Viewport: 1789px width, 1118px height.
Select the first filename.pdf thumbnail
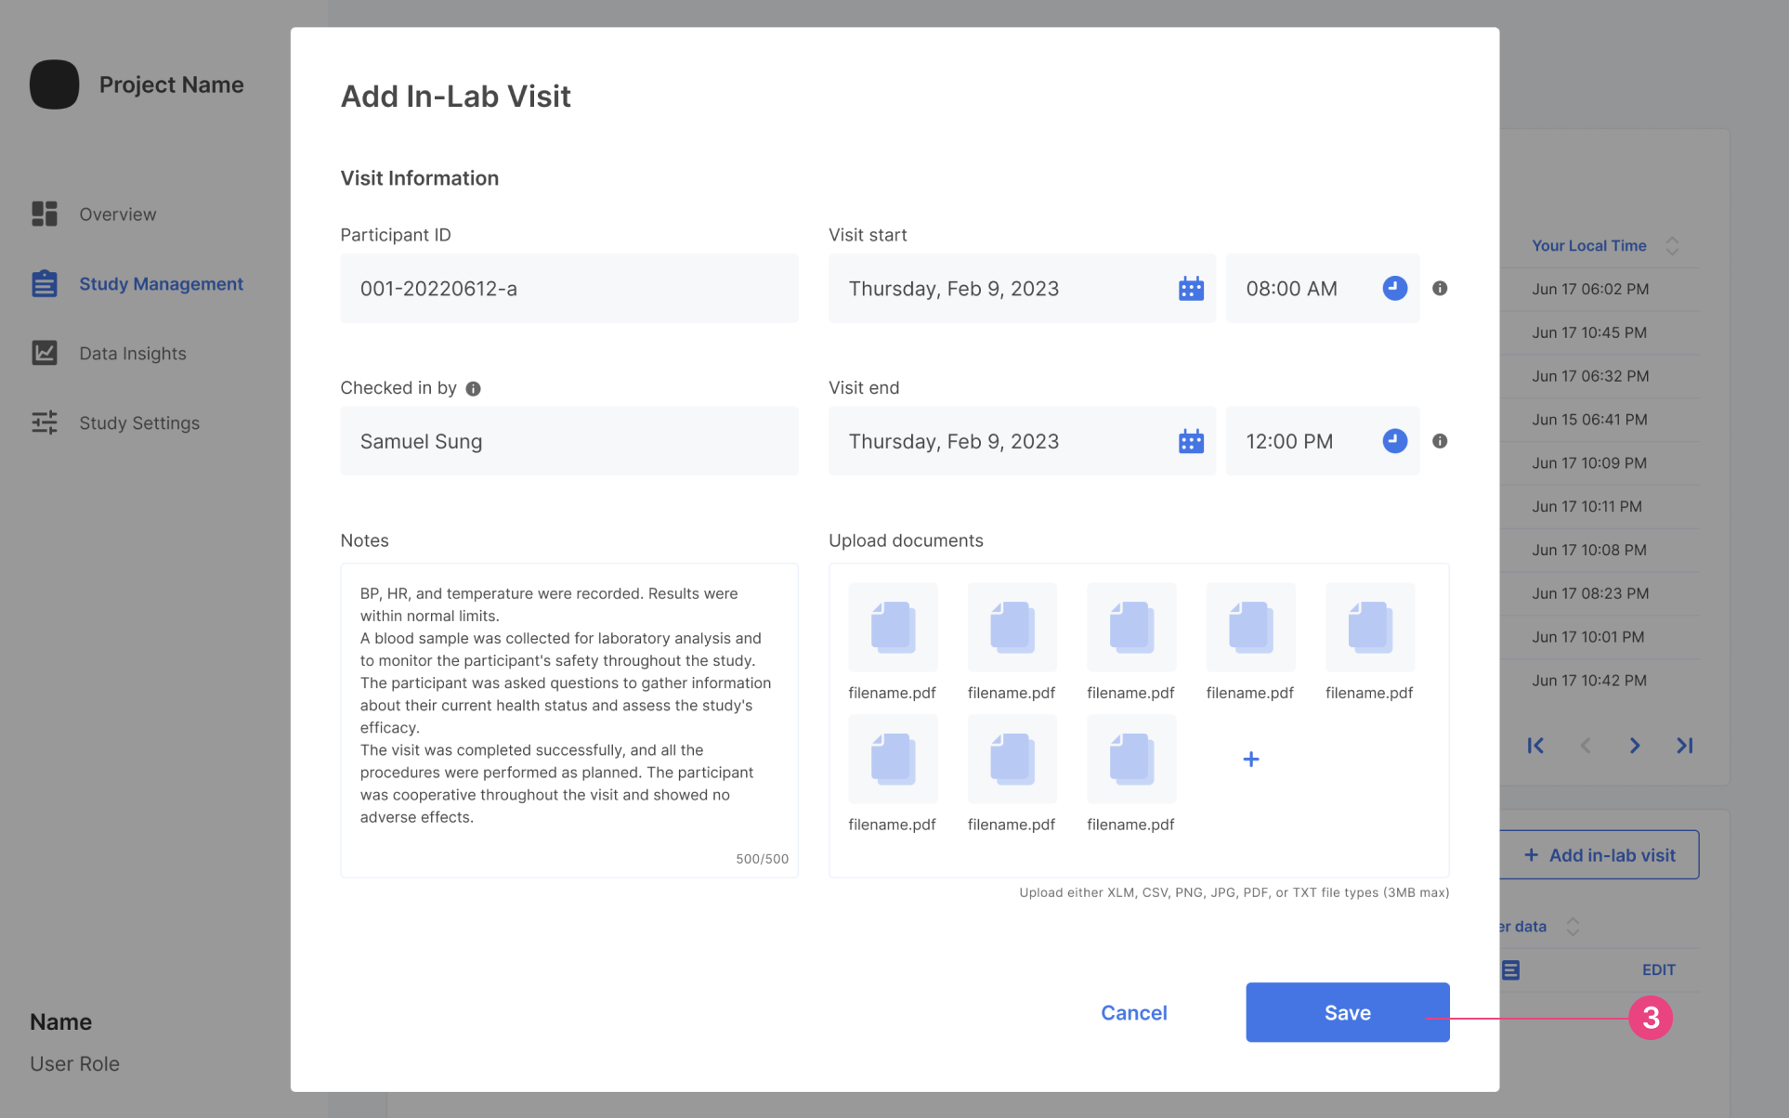click(892, 628)
